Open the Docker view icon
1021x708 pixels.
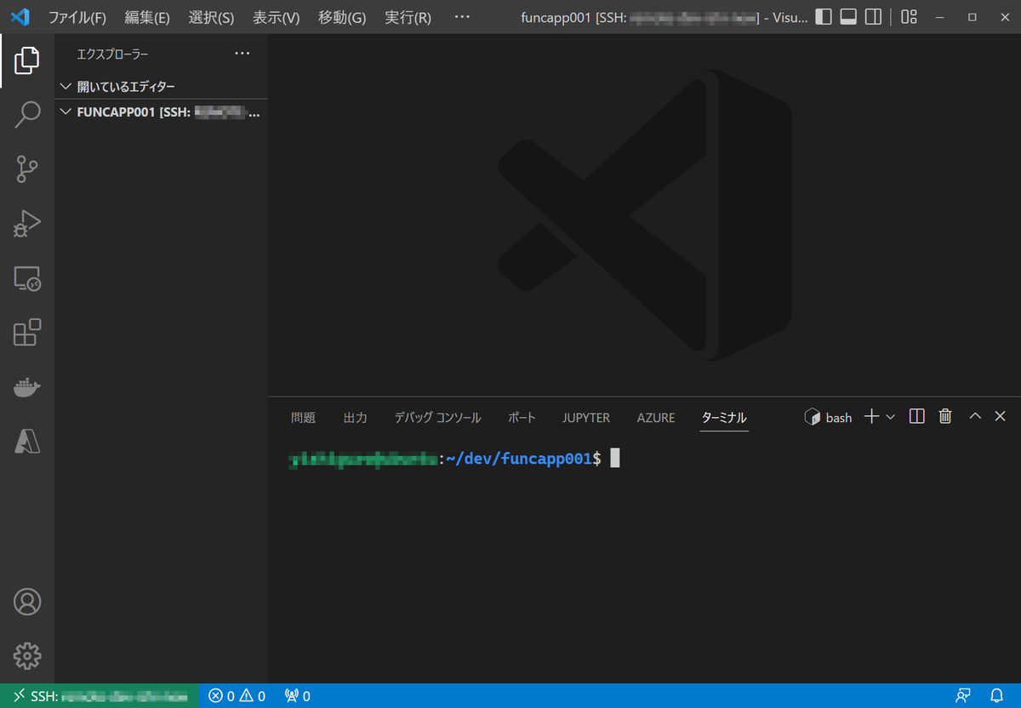tap(27, 387)
